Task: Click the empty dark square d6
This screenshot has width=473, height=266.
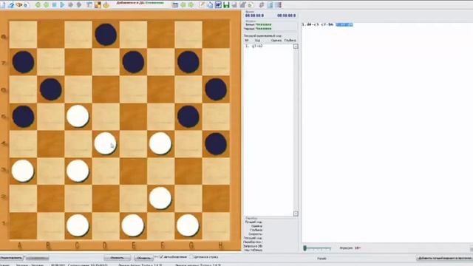Action: pos(106,89)
